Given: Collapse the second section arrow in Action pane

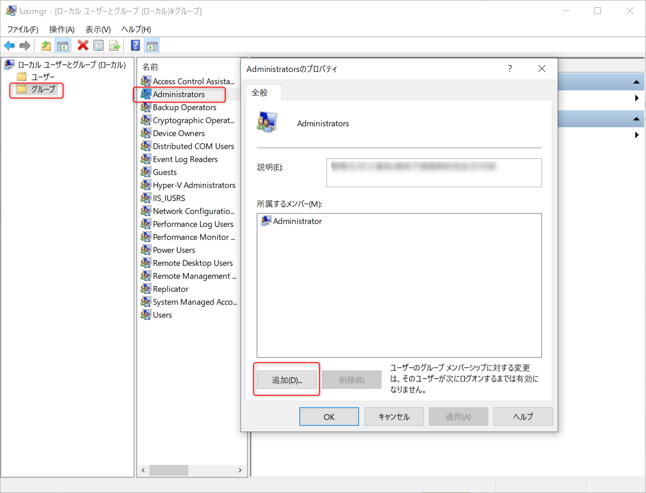Looking at the screenshot, I should pos(636,119).
